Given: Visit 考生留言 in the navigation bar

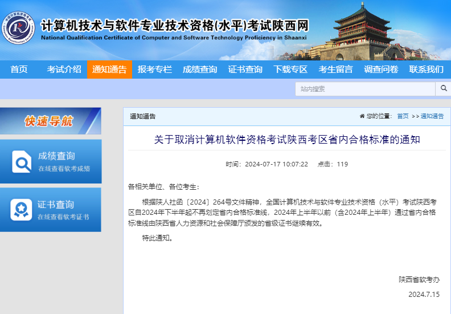Looking at the screenshot, I should (335, 70).
